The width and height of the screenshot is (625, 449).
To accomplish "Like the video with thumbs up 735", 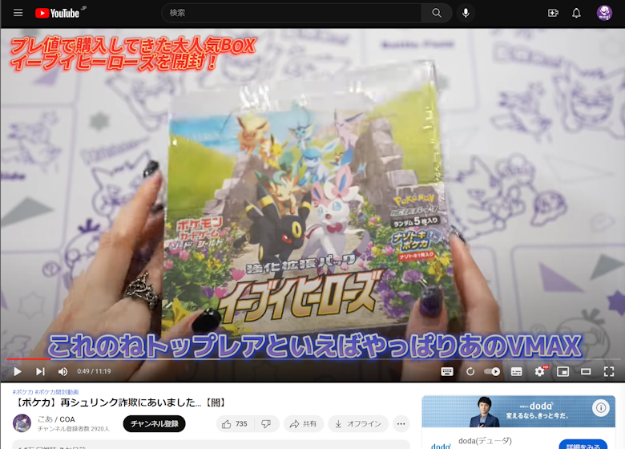I will (234, 423).
